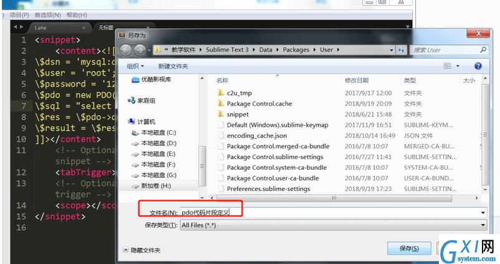
Task: Switch to 无标题 tab in Sublime Text
Action: 105,27
